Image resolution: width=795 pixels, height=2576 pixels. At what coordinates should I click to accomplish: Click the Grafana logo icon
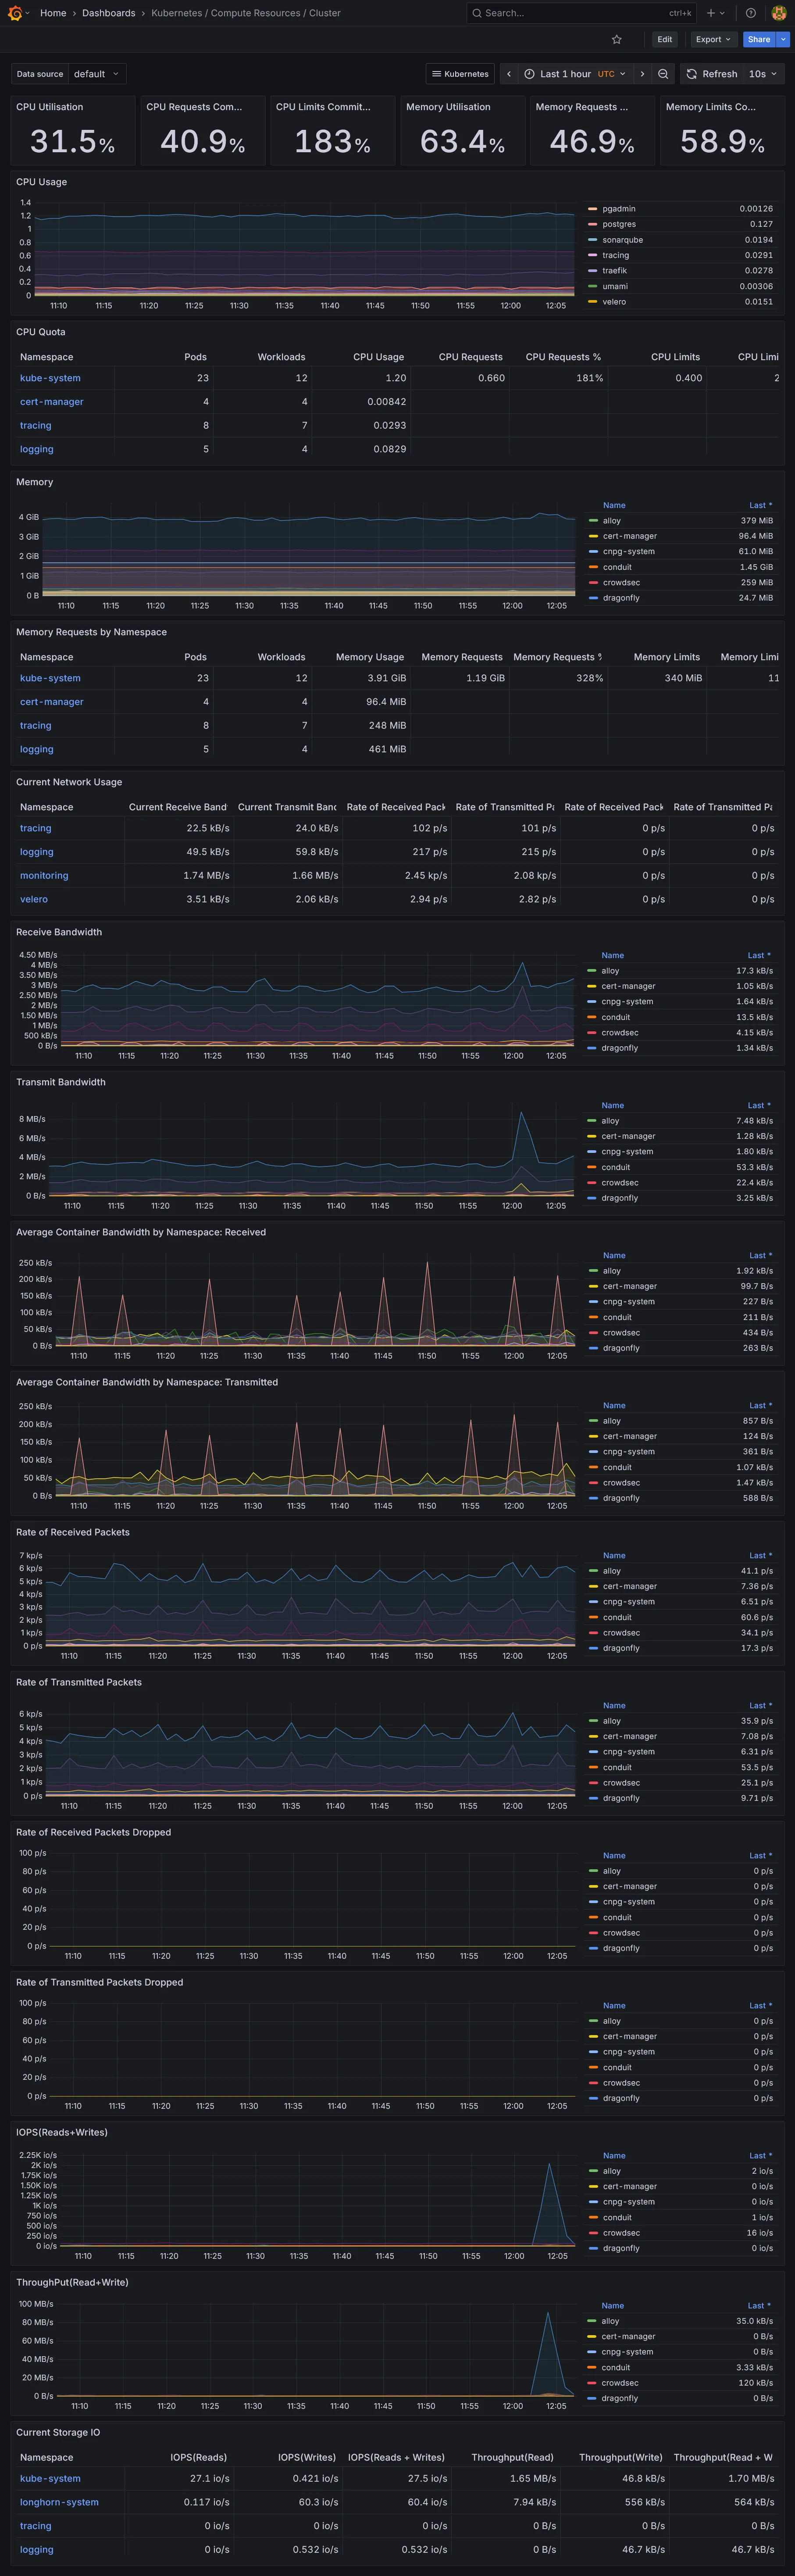click(x=15, y=13)
